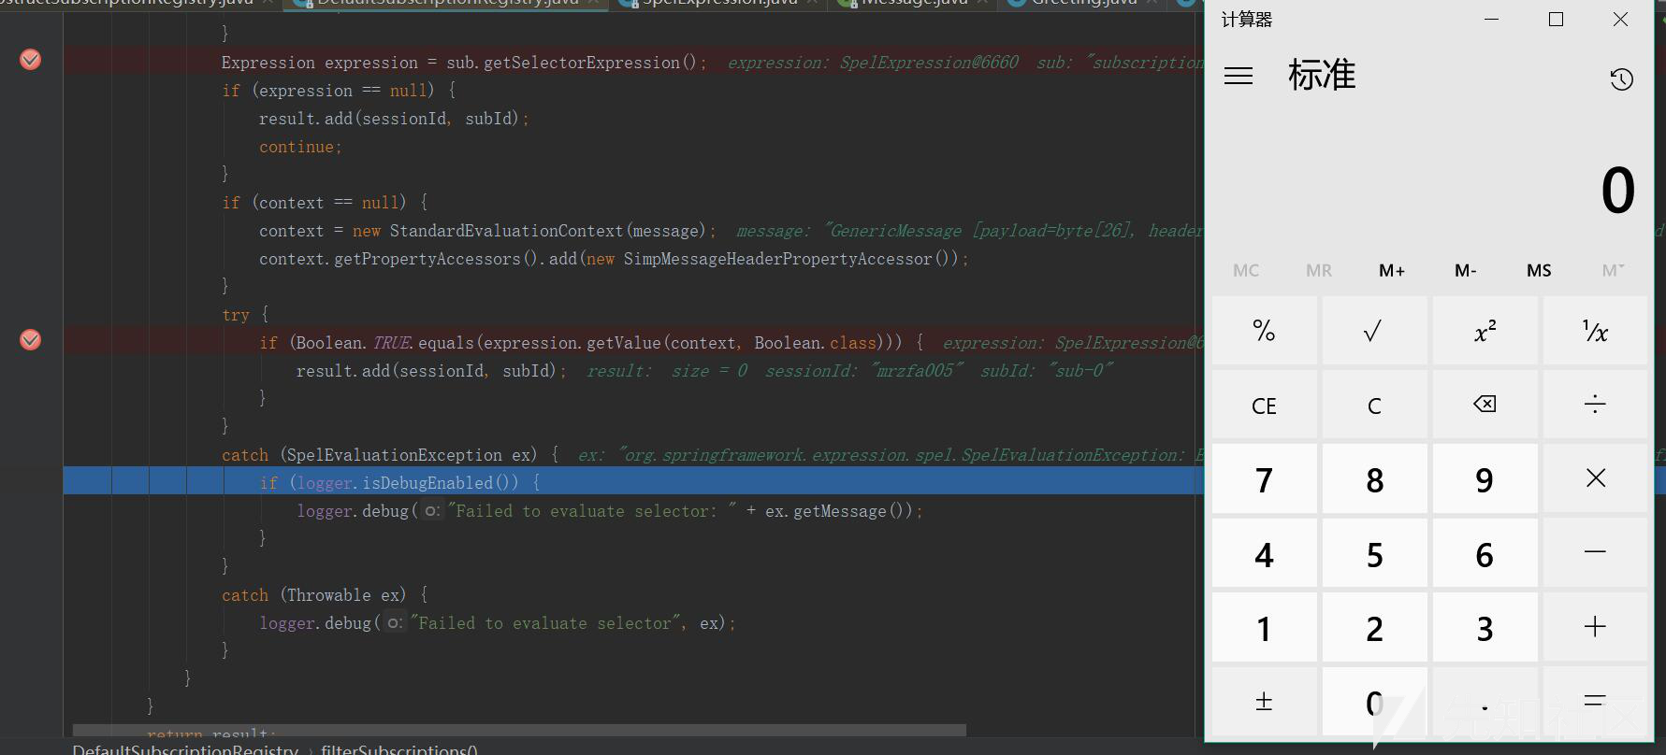The image size is (1666, 755).
Task: Toggle breakpoint on Boolean.TRUE.equals line
Action: 30,340
